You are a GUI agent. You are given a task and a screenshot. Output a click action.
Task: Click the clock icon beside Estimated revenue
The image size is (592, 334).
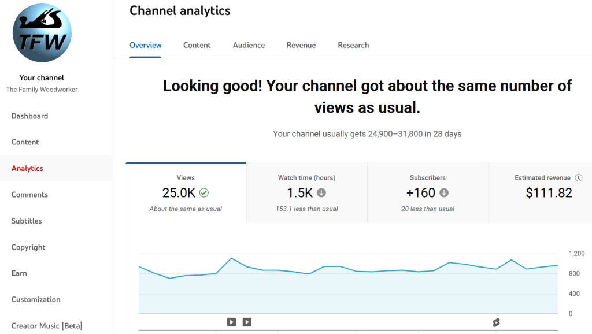click(x=579, y=178)
